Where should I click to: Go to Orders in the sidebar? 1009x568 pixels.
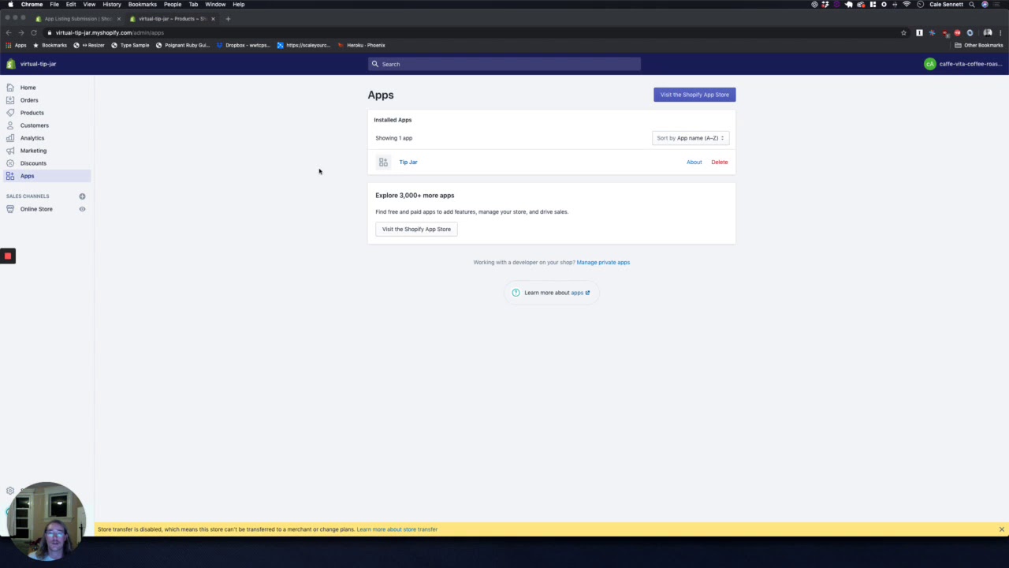click(x=29, y=100)
